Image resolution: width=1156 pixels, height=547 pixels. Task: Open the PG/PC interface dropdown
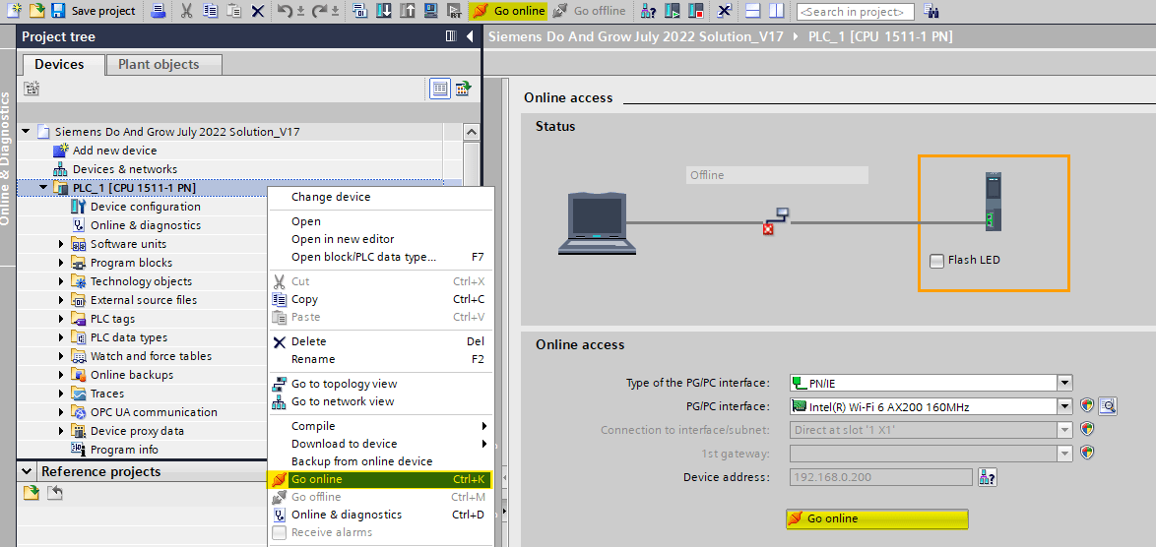1064,406
